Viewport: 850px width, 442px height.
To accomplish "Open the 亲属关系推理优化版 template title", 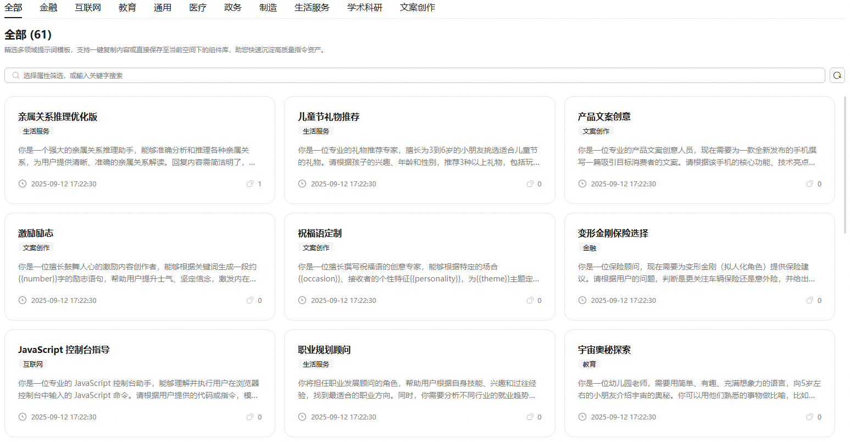I will [58, 117].
